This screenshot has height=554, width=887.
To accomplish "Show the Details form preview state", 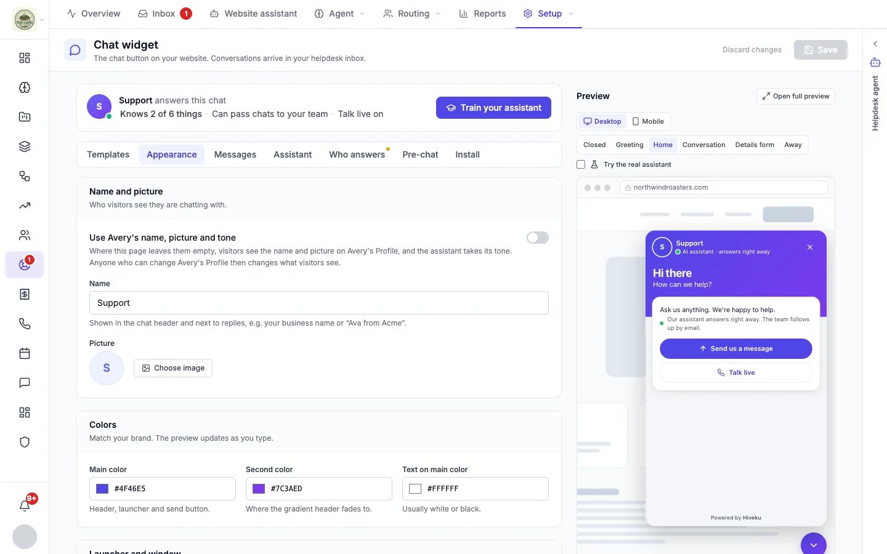I will pyautogui.click(x=755, y=145).
